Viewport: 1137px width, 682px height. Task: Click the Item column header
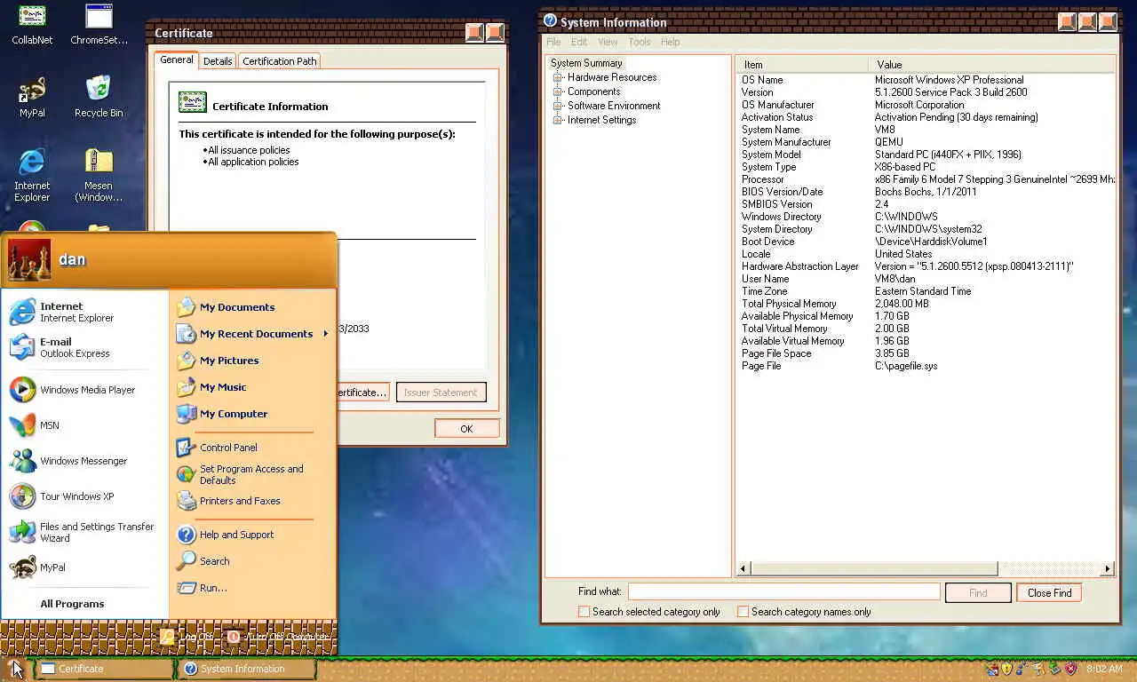point(802,65)
